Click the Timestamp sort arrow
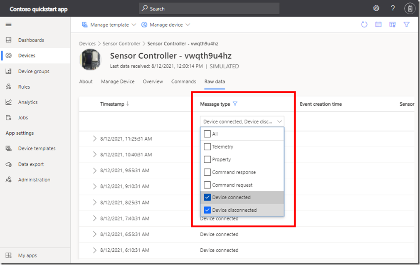Screen dimensions: 420x265 coord(128,104)
